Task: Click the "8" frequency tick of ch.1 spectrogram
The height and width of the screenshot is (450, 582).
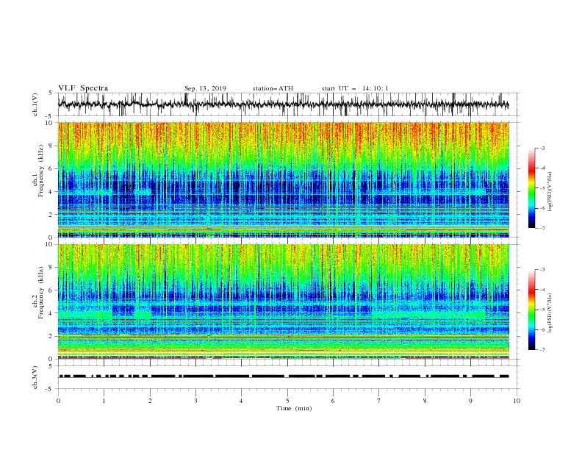Action: click(x=50, y=146)
